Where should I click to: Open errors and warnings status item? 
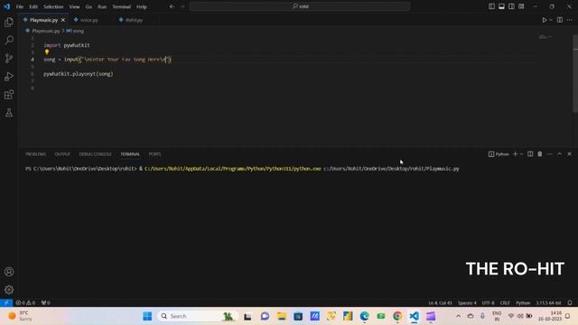(x=25, y=302)
